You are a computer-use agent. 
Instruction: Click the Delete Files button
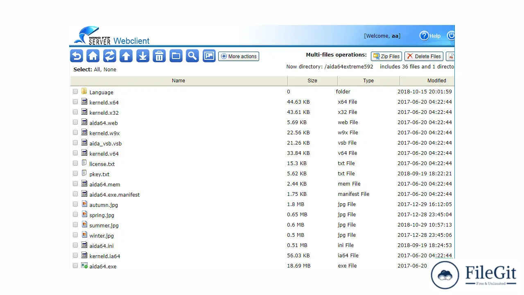(424, 56)
